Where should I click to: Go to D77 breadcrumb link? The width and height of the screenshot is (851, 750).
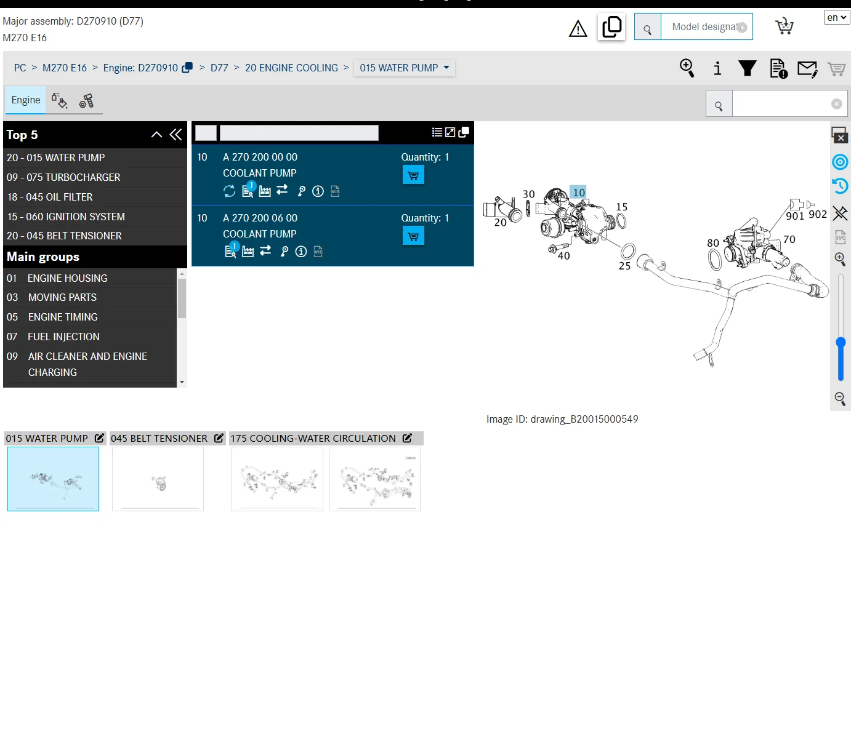point(219,68)
